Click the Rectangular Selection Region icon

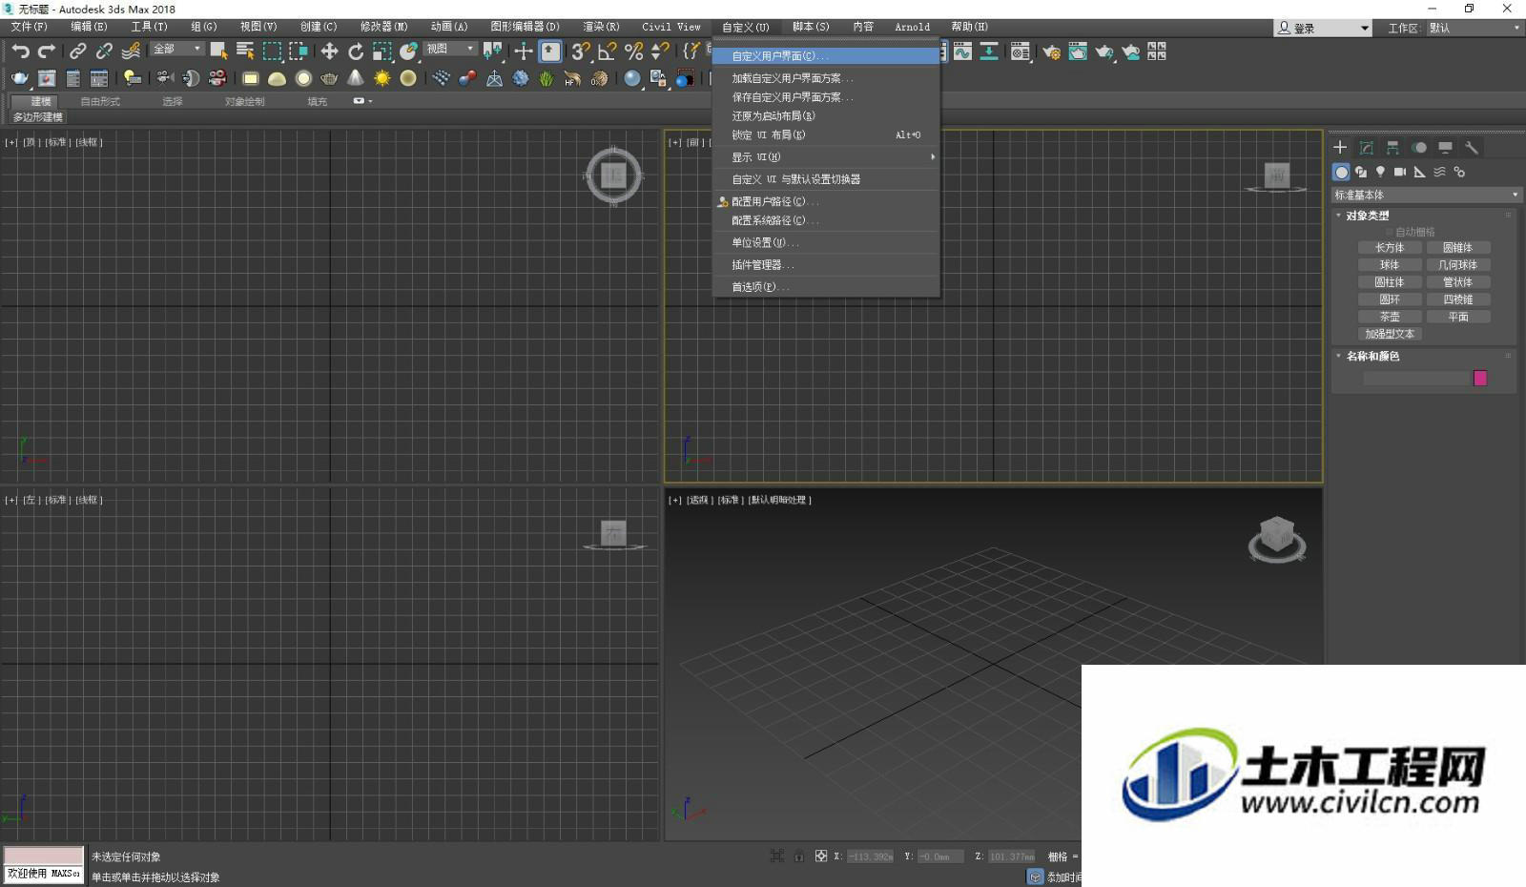272,52
